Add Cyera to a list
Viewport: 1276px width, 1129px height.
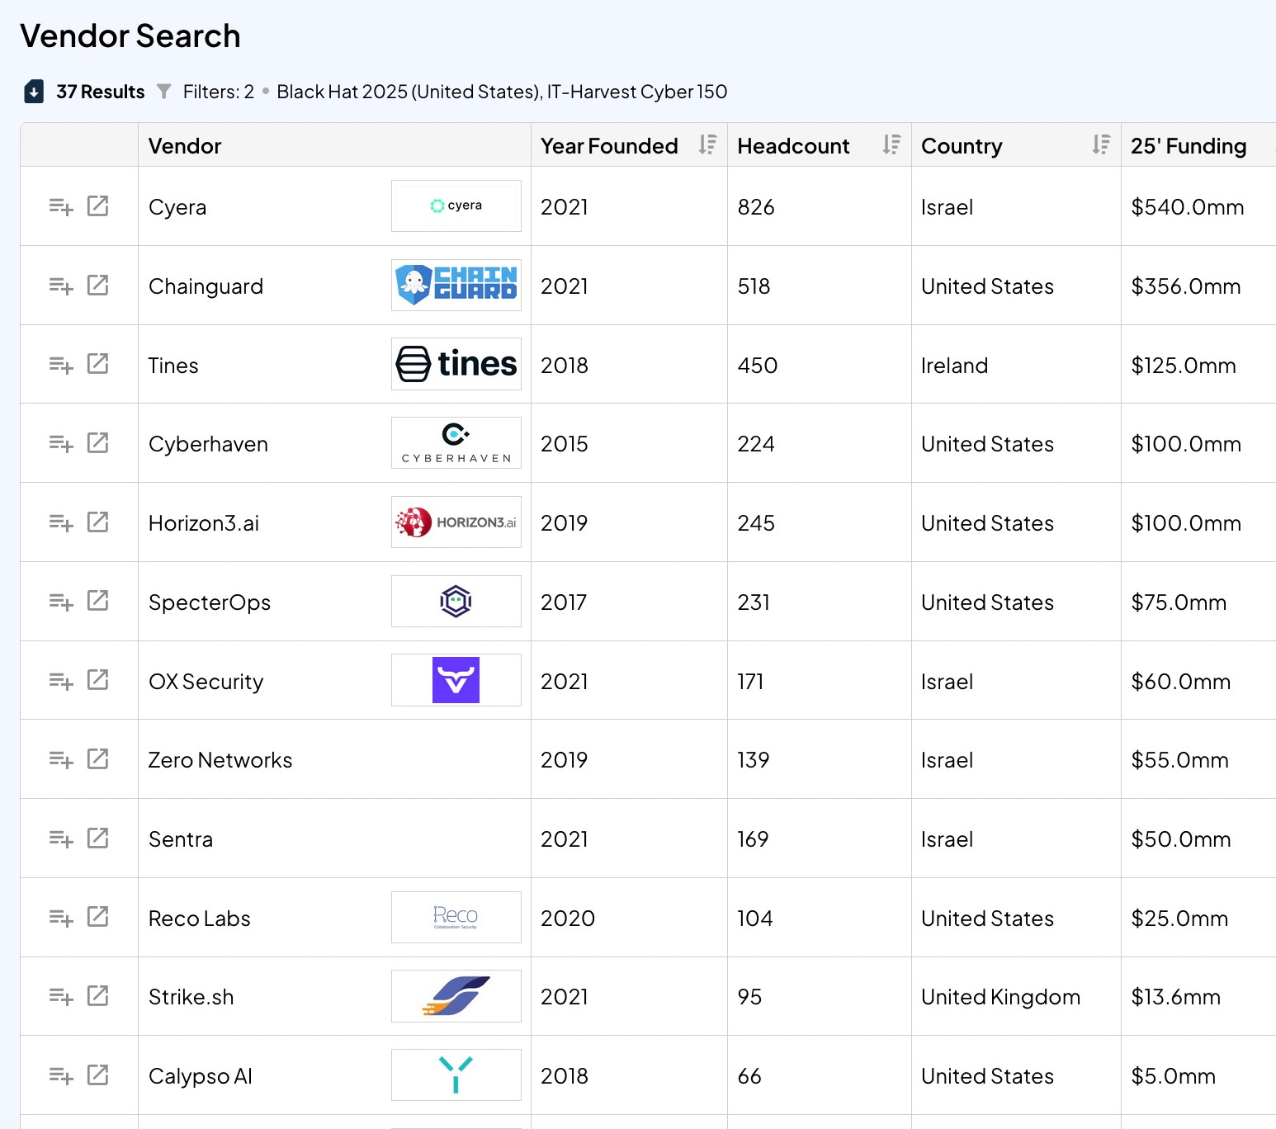[x=61, y=206]
